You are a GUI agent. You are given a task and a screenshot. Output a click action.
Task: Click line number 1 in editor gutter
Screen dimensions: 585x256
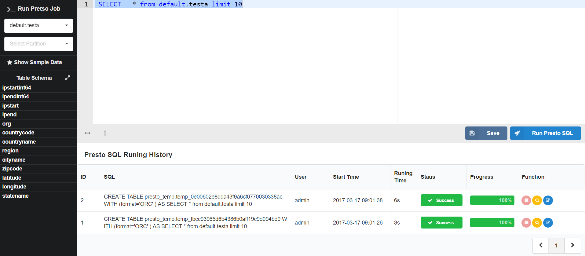[x=86, y=4]
